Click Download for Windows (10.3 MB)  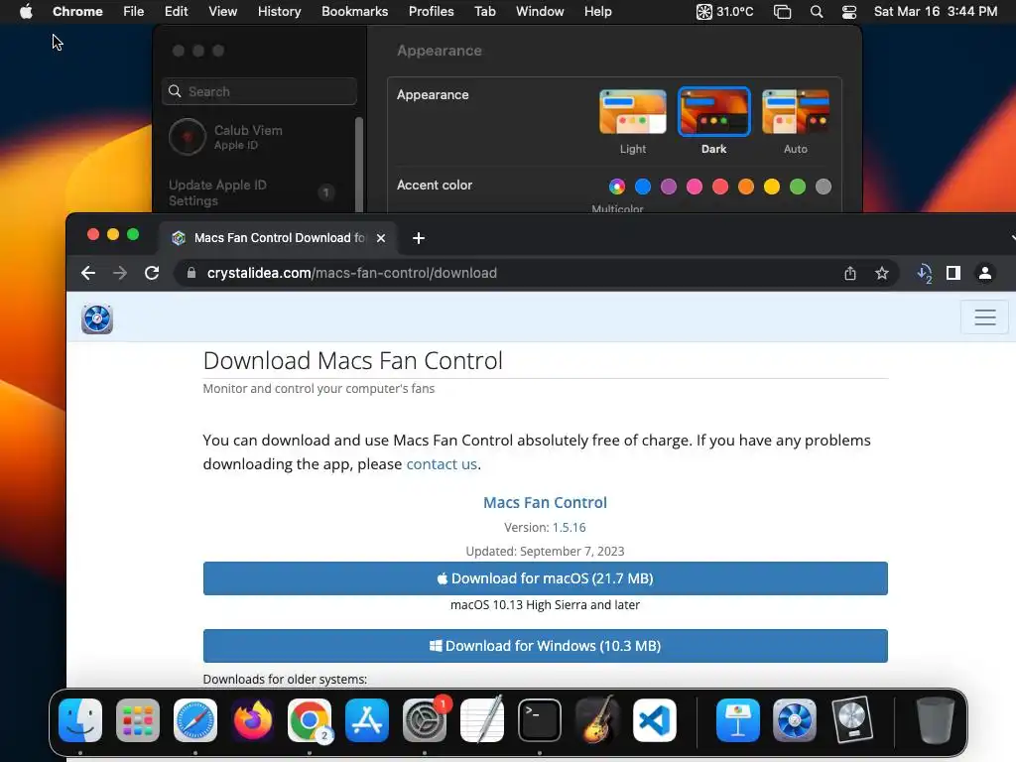click(x=545, y=645)
